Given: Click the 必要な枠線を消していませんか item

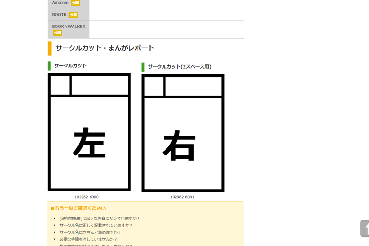Looking at the screenshot, I should 88,239.
